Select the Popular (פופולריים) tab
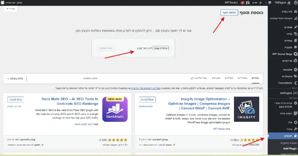This screenshot has width=298, height=156. pos(242,78)
